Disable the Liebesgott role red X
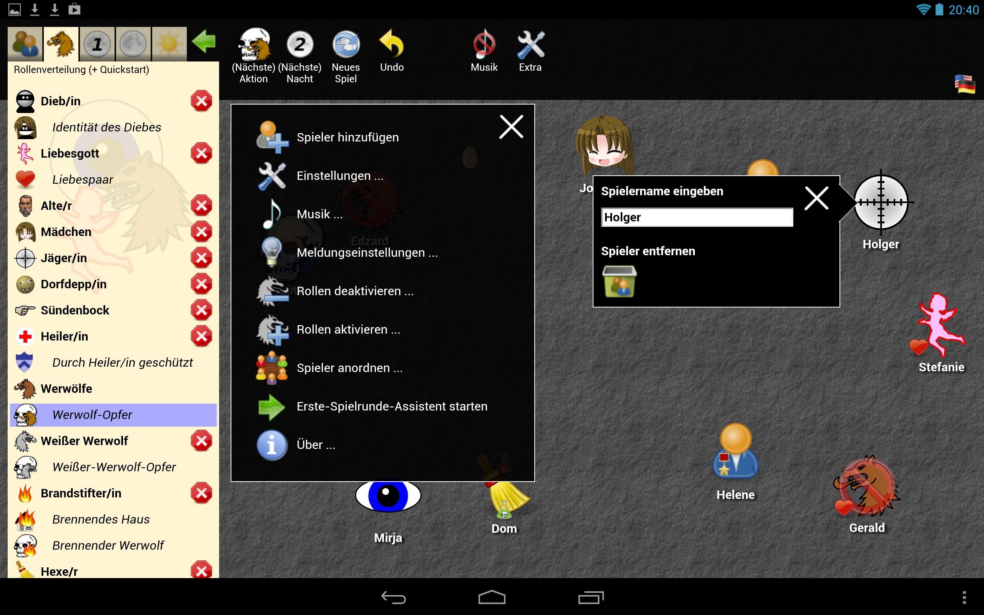The height and width of the screenshot is (615, 984). tap(201, 153)
